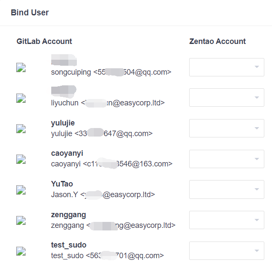This screenshot has width=272, height=265.
Task: Open Zentao Account dropdown for zenggang
Action: point(226,220)
